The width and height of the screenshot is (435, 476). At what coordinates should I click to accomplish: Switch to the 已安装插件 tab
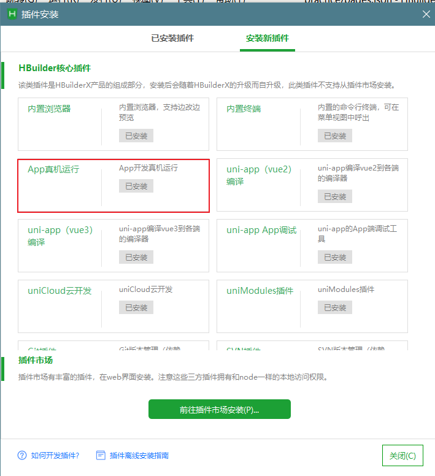tap(172, 38)
